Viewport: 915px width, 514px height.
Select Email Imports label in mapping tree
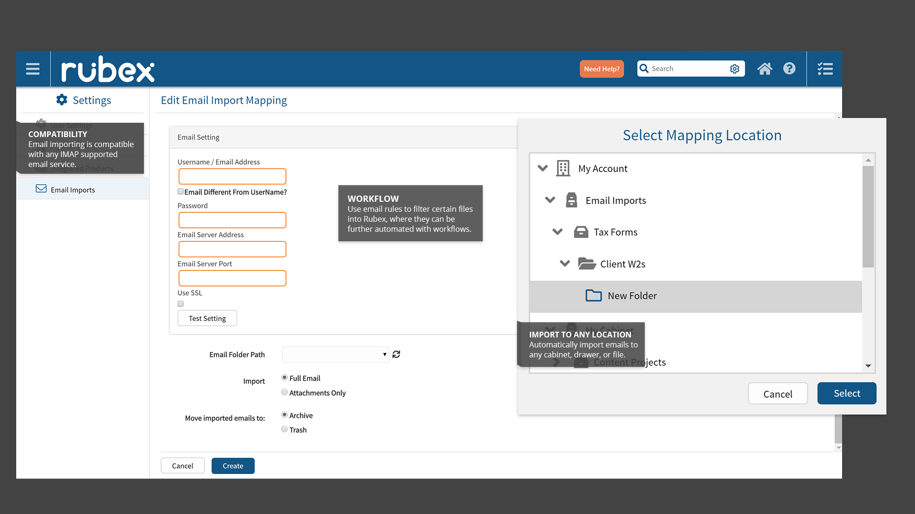(616, 200)
